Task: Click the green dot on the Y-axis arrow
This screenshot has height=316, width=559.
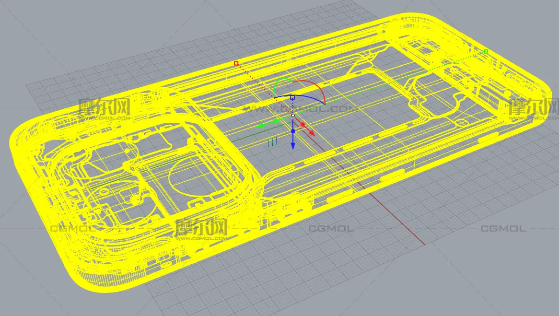Action: 277,122
